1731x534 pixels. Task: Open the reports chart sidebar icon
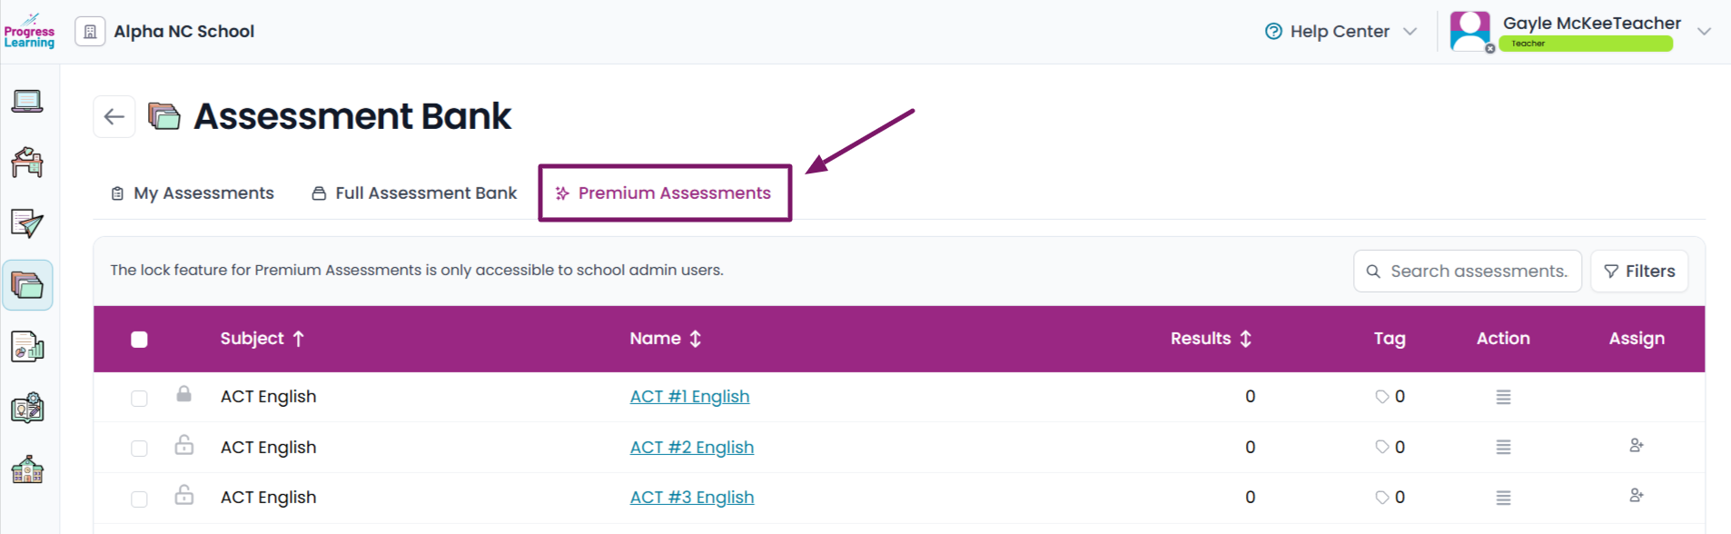pyautogui.click(x=27, y=347)
